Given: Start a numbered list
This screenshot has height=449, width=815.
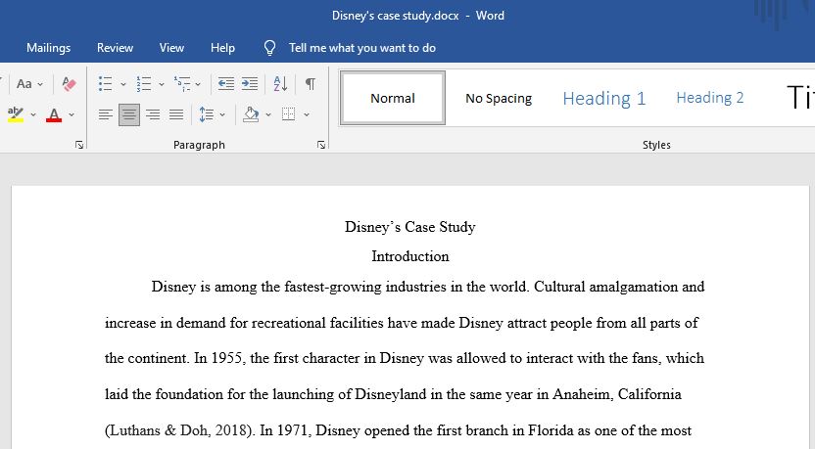Looking at the screenshot, I should (144, 83).
